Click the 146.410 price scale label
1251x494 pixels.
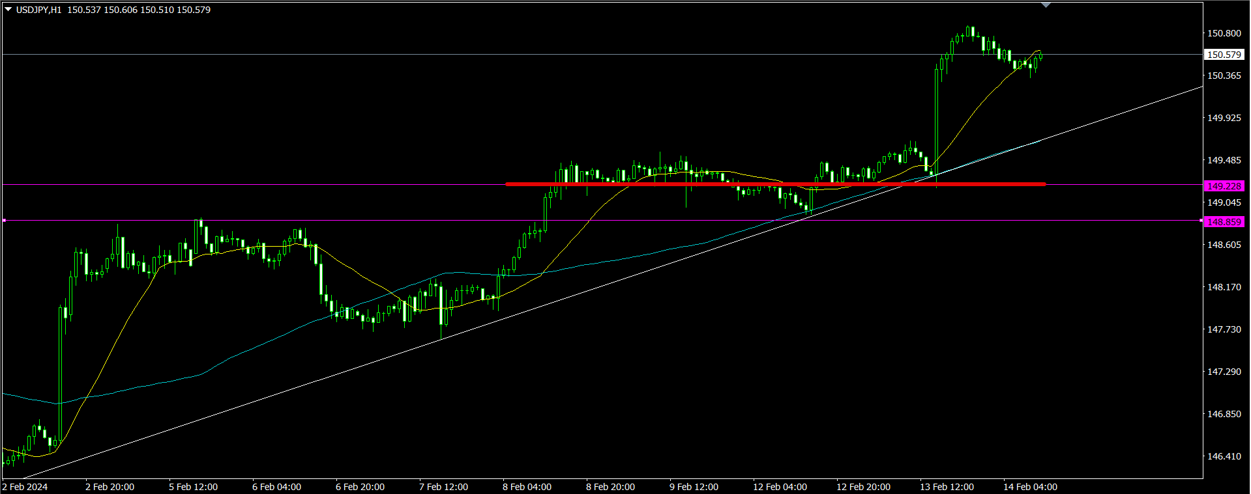pyautogui.click(x=1224, y=456)
